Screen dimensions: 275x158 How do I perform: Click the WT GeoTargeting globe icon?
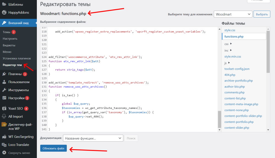[3, 137]
